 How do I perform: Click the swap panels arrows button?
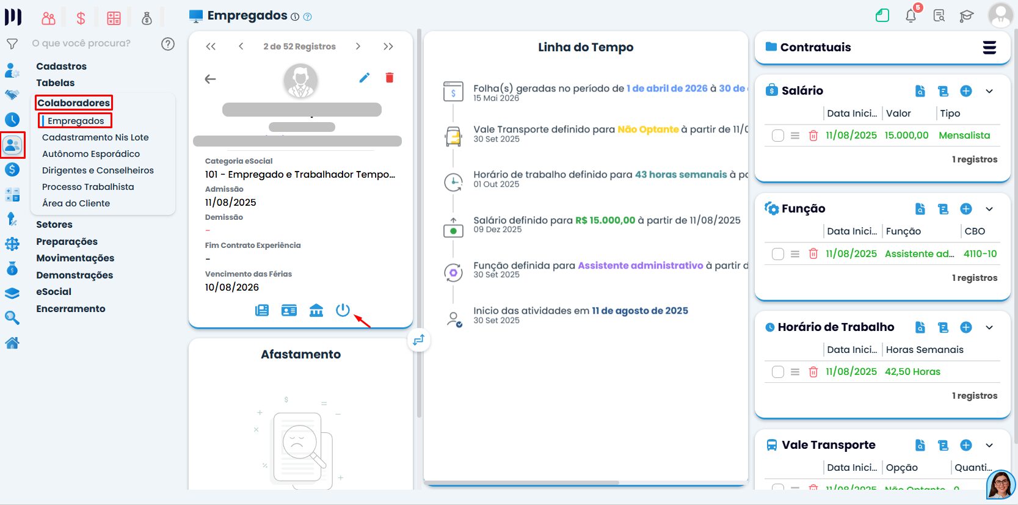tap(419, 340)
